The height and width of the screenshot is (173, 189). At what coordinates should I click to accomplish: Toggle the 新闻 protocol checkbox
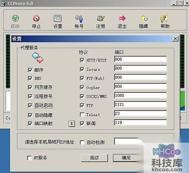pyautogui.click(x=82, y=124)
